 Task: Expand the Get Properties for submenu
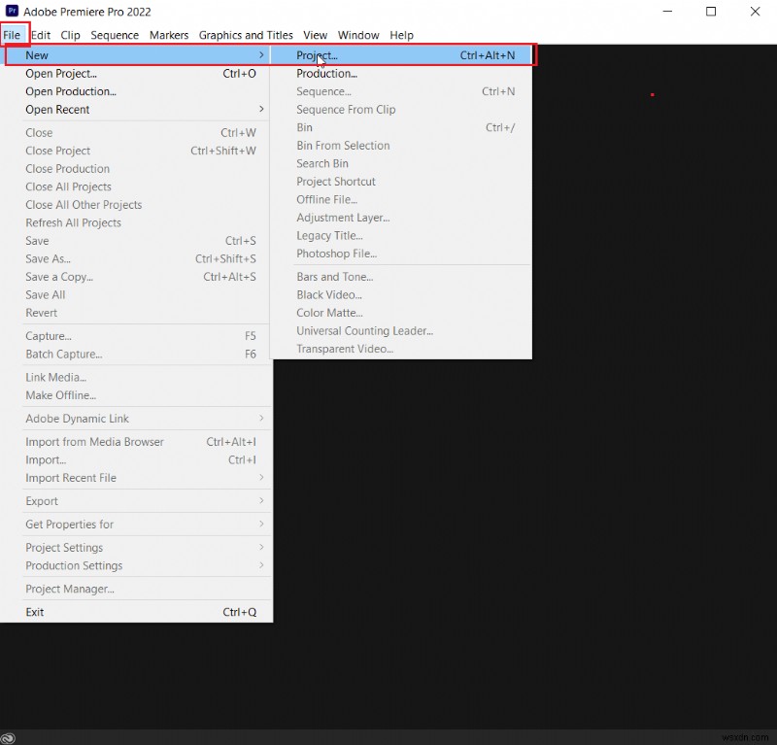[137, 525]
